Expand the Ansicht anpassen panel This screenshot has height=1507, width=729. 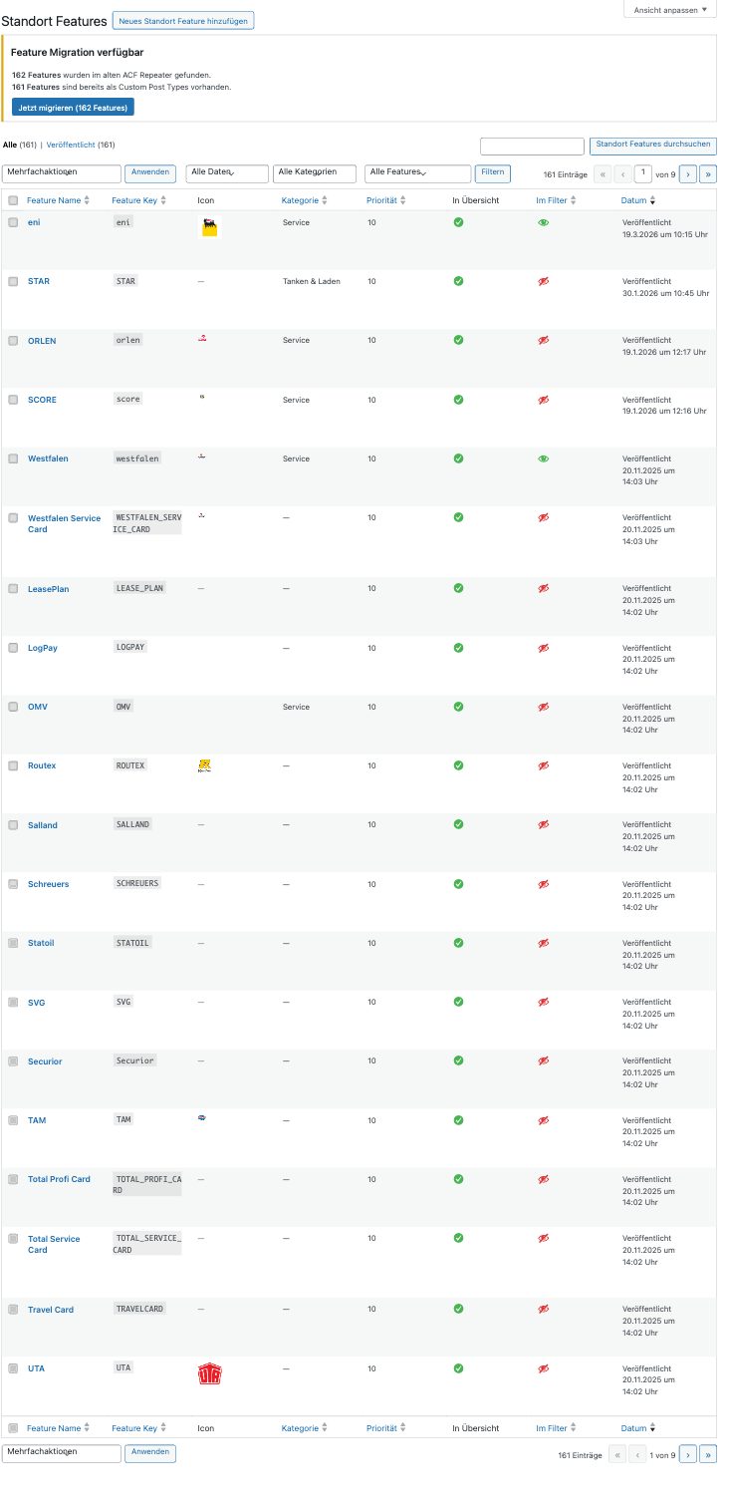pos(667,10)
